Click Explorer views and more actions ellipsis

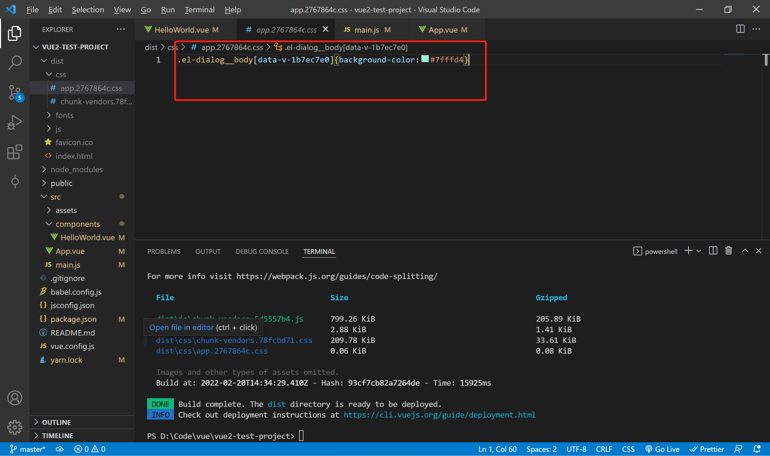point(121,29)
